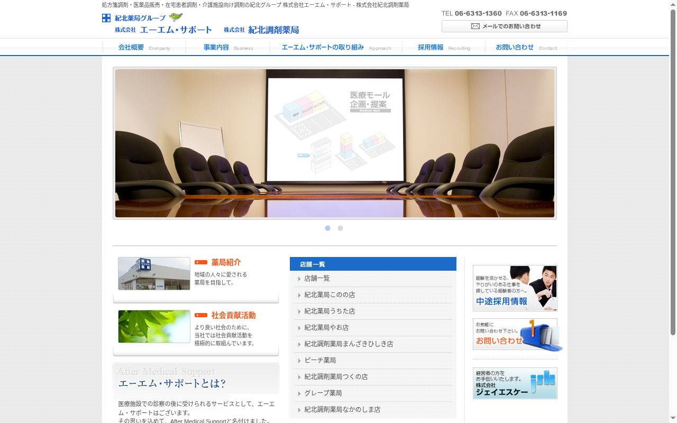Open the お問い合わせ Contact menu
Viewport: 677px width, 423px height.
(526, 48)
